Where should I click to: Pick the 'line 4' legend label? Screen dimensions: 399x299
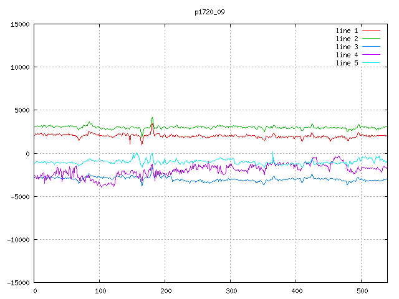click(x=347, y=55)
